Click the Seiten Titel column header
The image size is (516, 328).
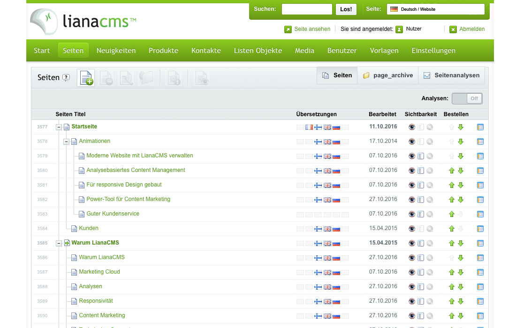click(70, 114)
